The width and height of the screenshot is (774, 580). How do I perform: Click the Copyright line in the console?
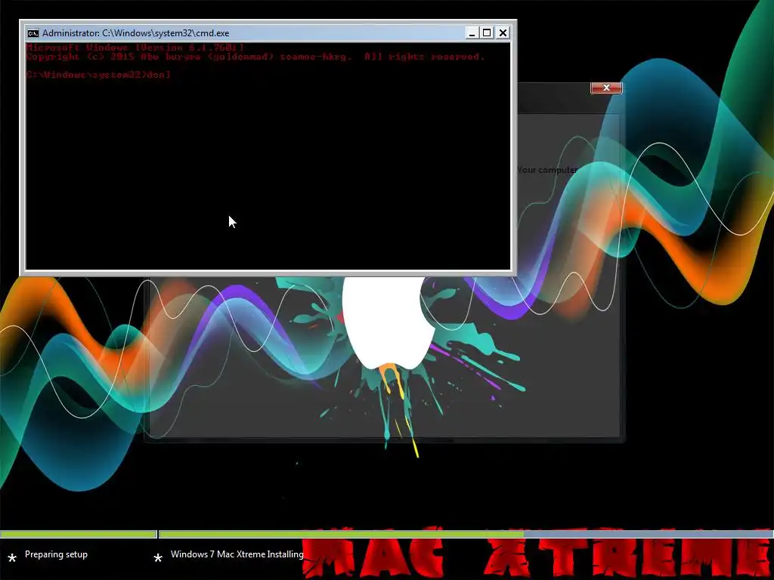(x=255, y=57)
